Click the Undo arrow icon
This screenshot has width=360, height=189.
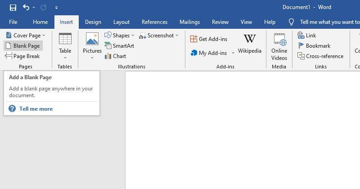click(x=26, y=7)
